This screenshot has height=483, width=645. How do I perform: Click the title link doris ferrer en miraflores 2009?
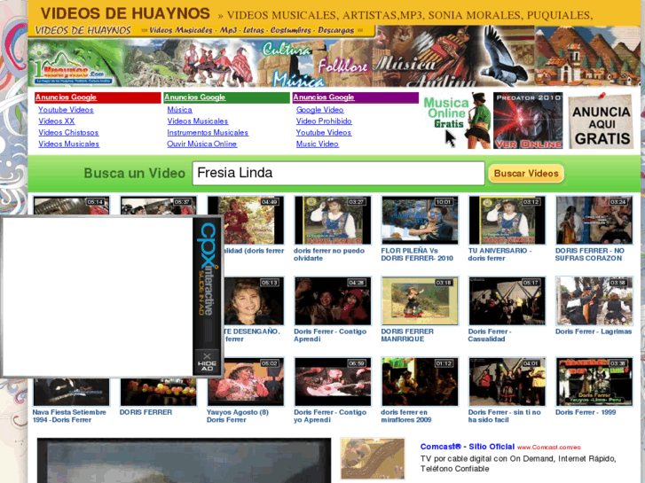(x=405, y=416)
